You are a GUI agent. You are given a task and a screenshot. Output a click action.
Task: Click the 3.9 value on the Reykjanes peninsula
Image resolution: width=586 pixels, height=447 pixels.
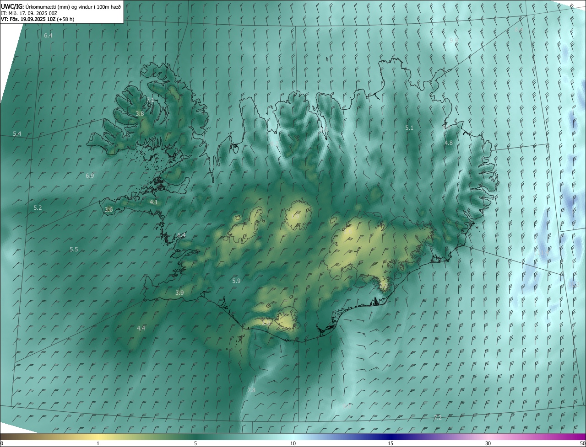click(x=179, y=293)
